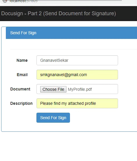Focus the Description input field
The image size is (137, 161).
pyautogui.click(x=77, y=103)
